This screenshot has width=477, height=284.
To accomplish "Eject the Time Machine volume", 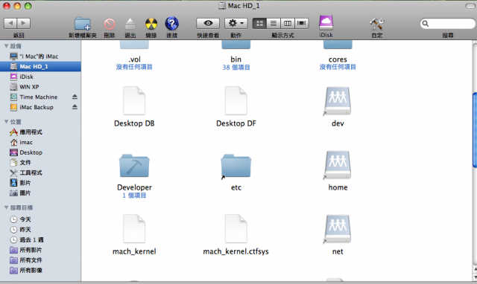I will pyautogui.click(x=75, y=97).
